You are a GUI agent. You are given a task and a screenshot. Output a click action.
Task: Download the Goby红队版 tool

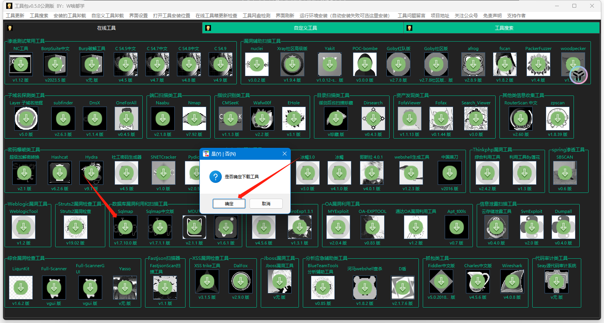point(398,64)
